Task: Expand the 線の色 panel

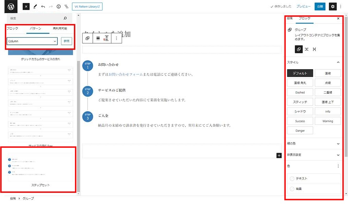Action: pyautogui.click(x=313, y=144)
